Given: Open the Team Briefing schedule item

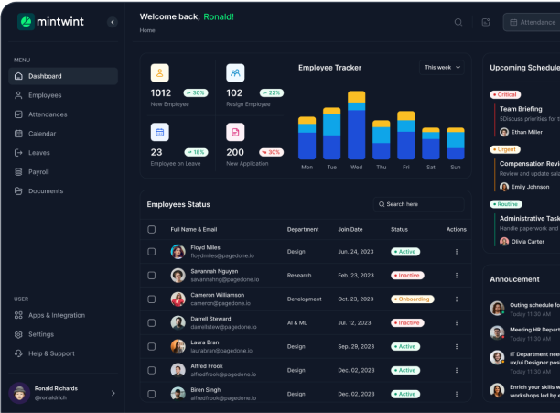Looking at the screenshot, I should click(527, 121).
